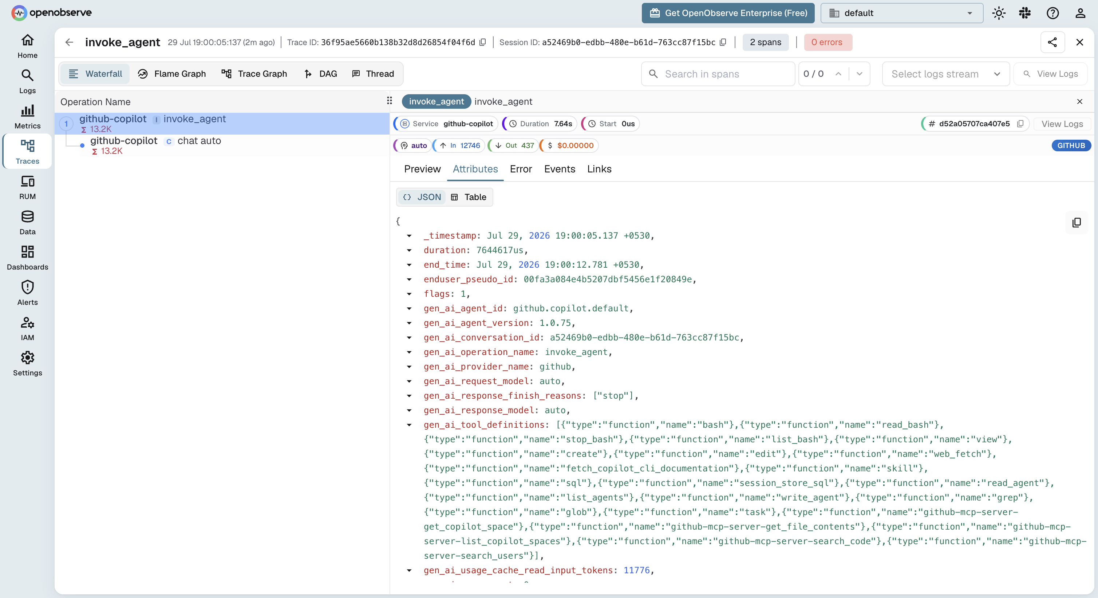Open the help question mark icon
The height and width of the screenshot is (598, 1098).
[x=1052, y=13]
